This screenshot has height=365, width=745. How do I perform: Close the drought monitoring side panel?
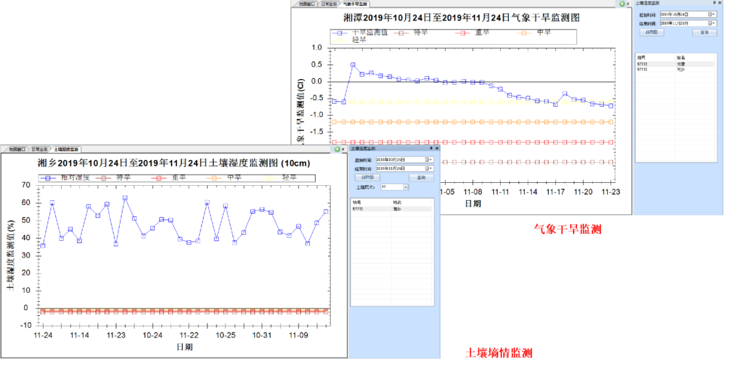pos(720,4)
